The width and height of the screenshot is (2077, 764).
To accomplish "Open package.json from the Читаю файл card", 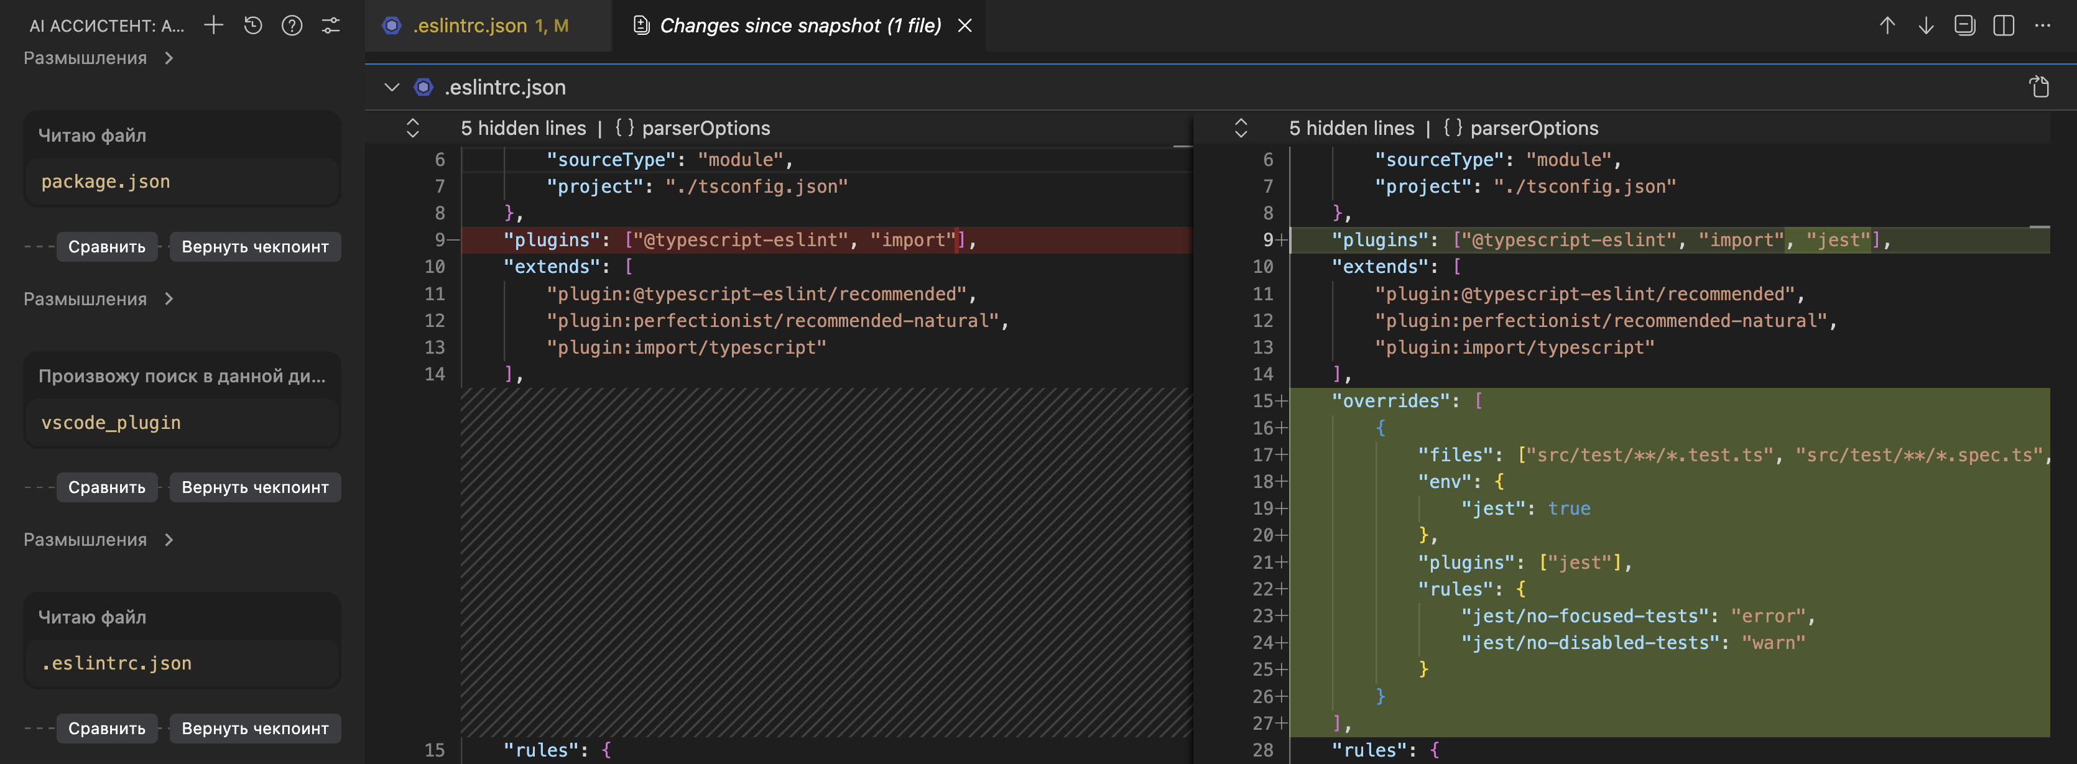I will (x=106, y=182).
